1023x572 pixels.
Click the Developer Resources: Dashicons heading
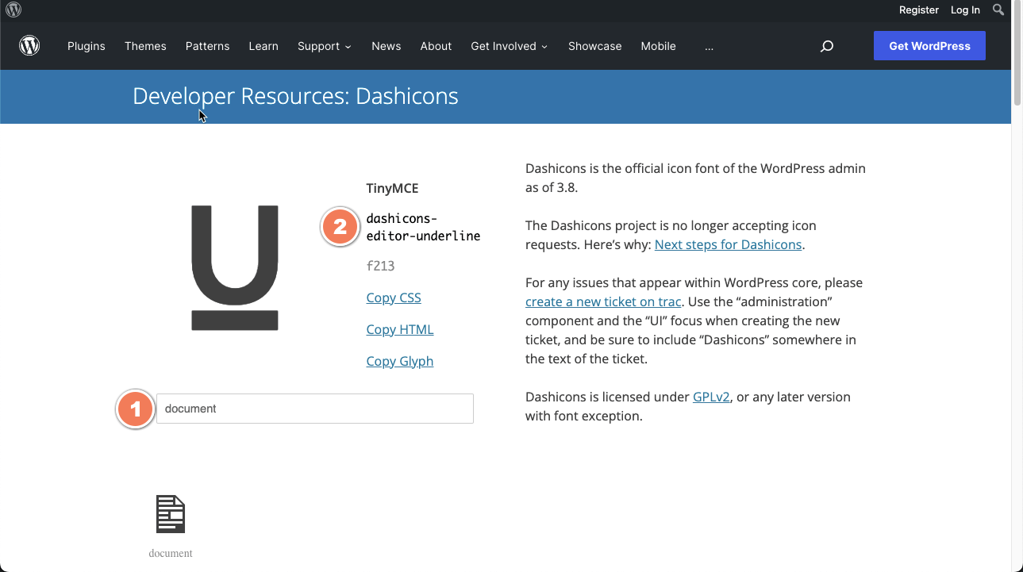click(295, 96)
